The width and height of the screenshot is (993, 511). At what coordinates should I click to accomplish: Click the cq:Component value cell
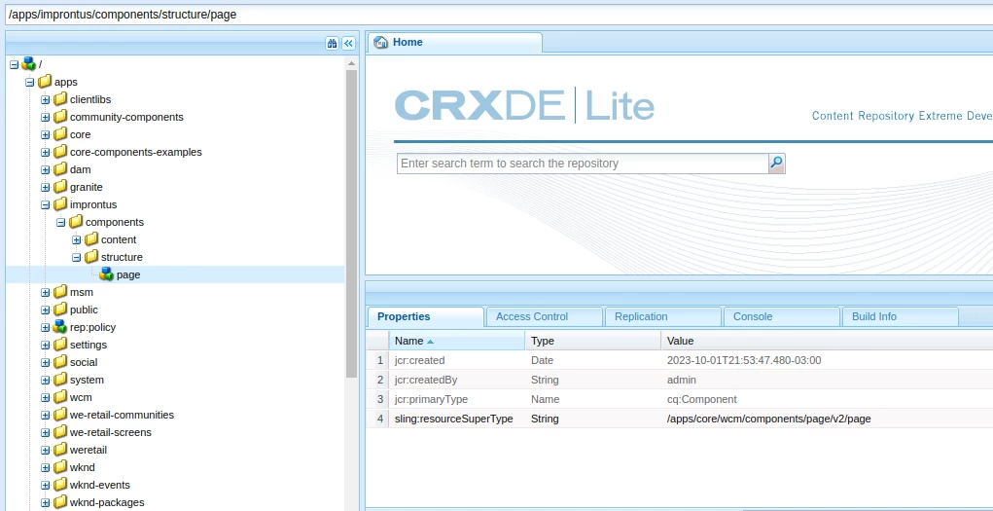coord(701,399)
